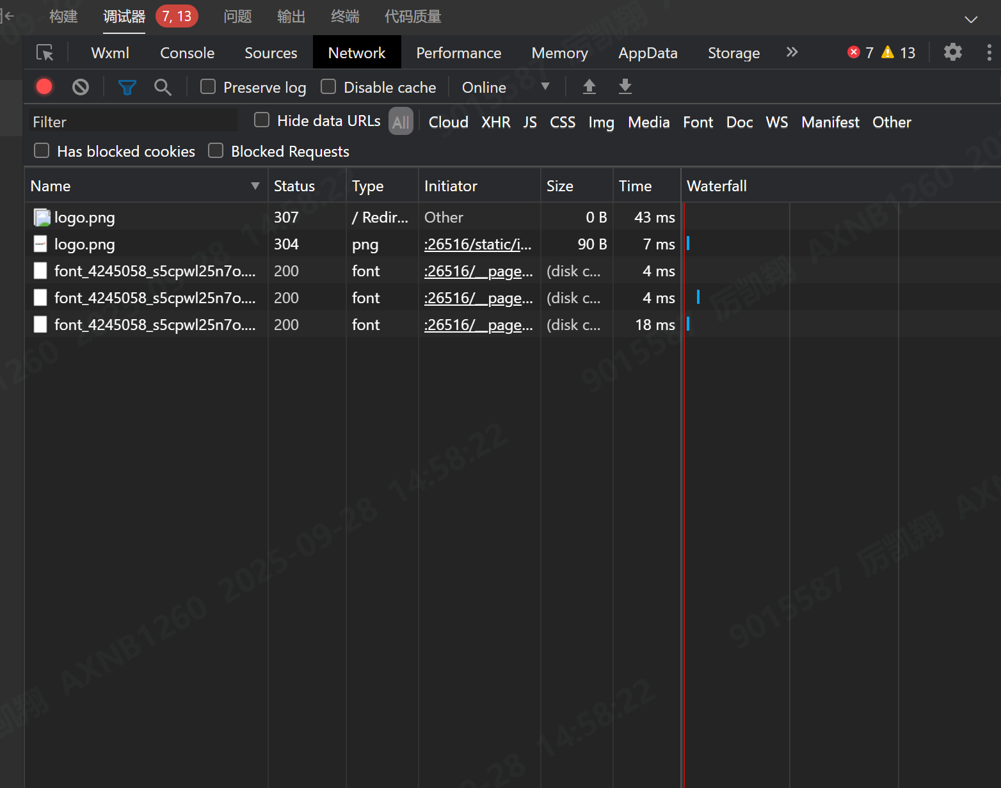
Task: Open the 构建 panel tab
Action: click(x=63, y=17)
